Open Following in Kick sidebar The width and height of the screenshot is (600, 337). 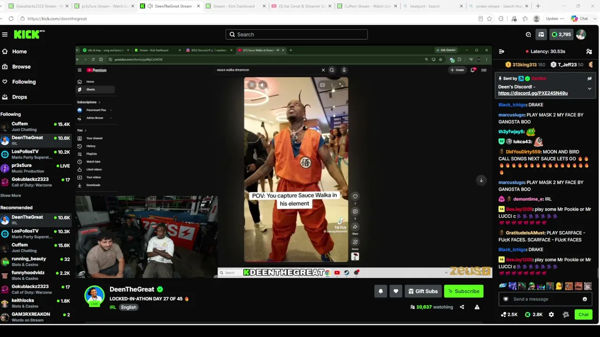[18, 81]
